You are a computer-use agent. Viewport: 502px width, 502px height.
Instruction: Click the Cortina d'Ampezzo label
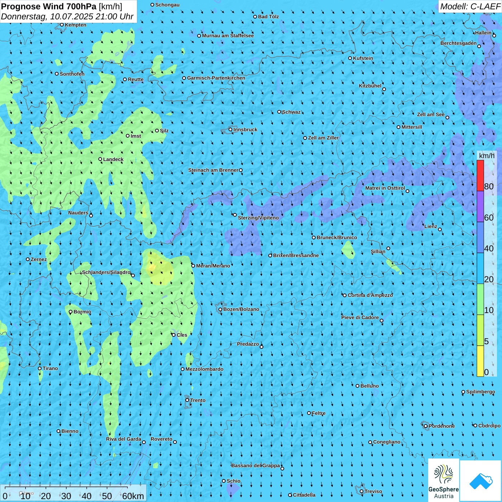370,295
